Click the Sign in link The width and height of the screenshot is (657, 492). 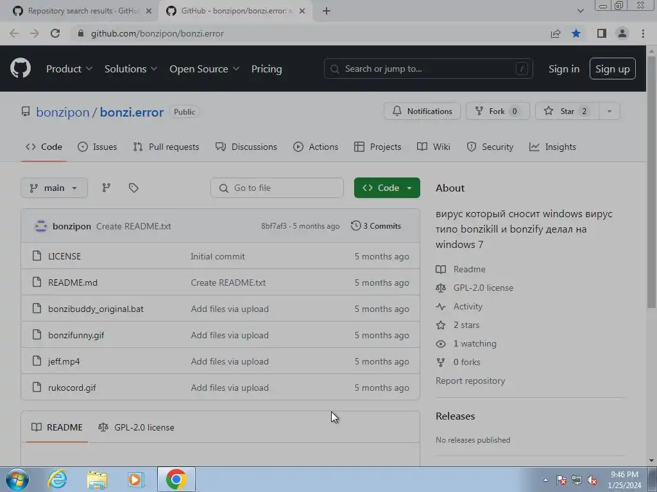click(564, 69)
